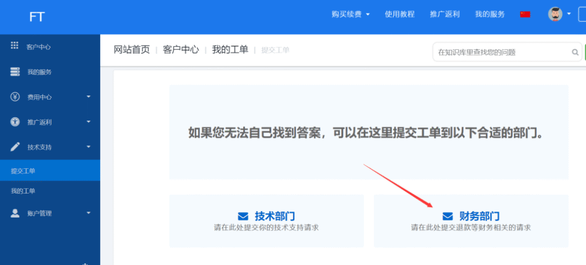586x265 pixels.
Task: Go to 网站首页 breadcrumb
Action: pyautogui.click(x=131, y=50)
